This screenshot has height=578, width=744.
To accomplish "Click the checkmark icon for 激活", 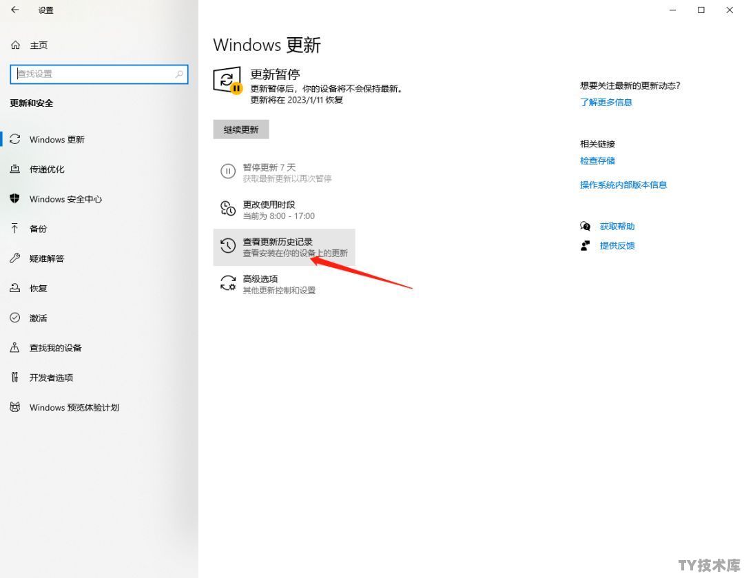I will coord(15,318).
